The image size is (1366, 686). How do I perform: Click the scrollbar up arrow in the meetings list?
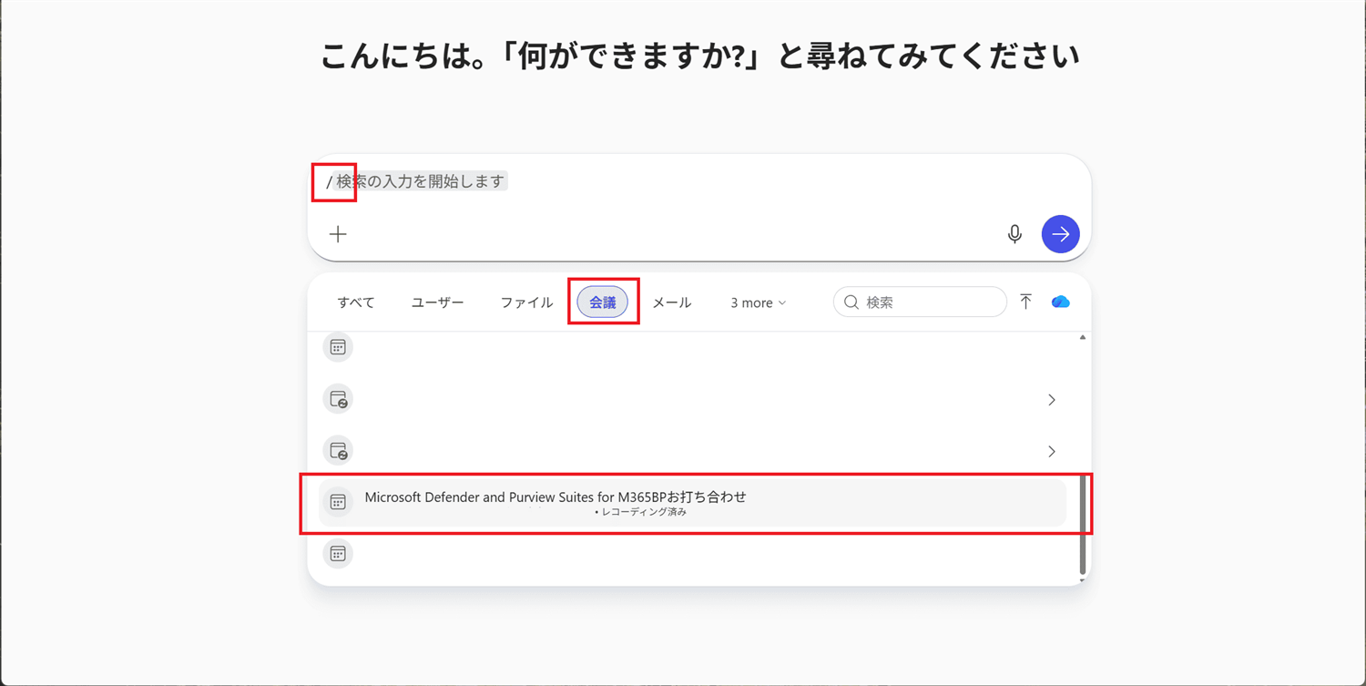pos(1083,337)
